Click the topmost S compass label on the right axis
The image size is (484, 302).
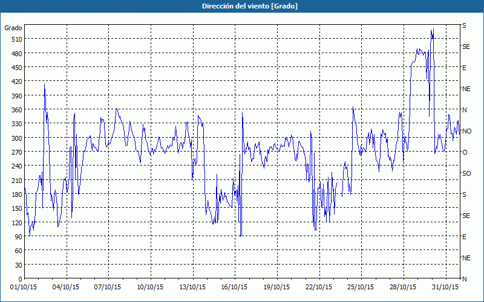(x=464, y=25)
